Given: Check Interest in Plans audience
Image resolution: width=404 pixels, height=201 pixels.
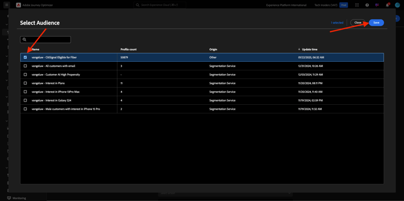Looking at the screenshot, I should tap(25, 83).
